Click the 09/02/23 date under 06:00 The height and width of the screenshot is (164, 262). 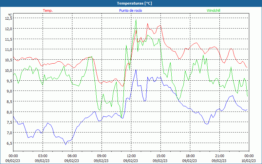coord(72,161)
